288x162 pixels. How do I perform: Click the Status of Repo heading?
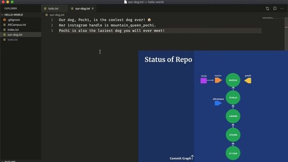coord(168,59)
